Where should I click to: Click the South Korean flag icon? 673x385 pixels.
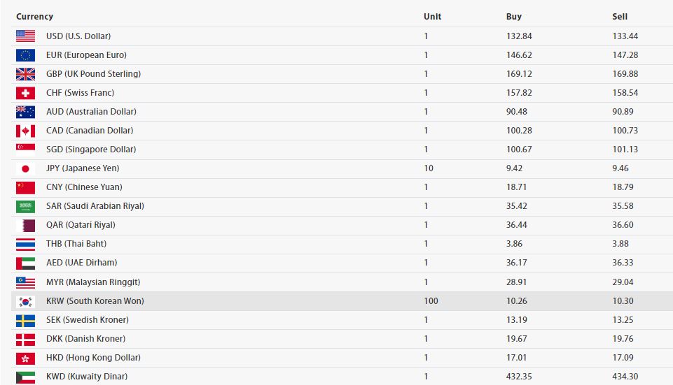pos(25,301)
